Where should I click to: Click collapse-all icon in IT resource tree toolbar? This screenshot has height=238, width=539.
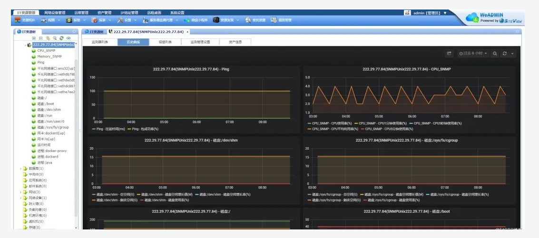[41, 38]
